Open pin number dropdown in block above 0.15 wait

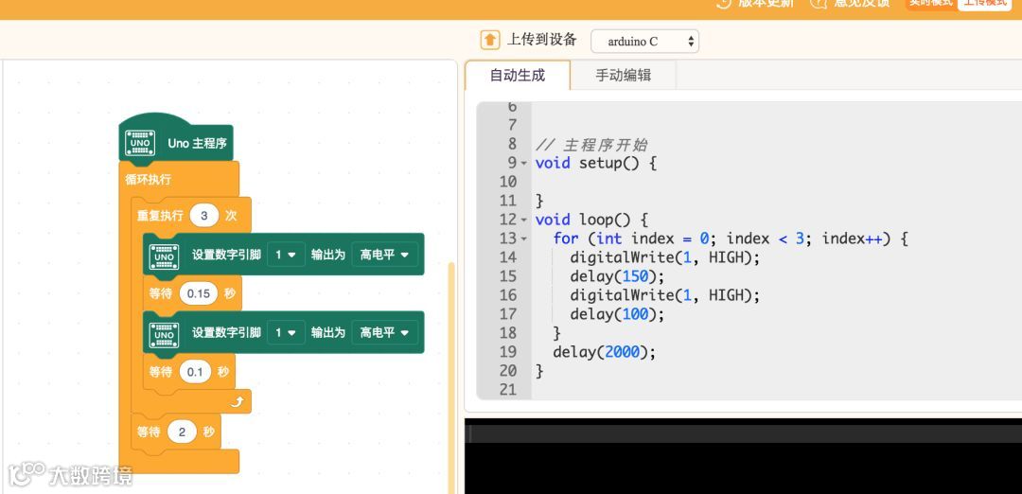point(286,255)
